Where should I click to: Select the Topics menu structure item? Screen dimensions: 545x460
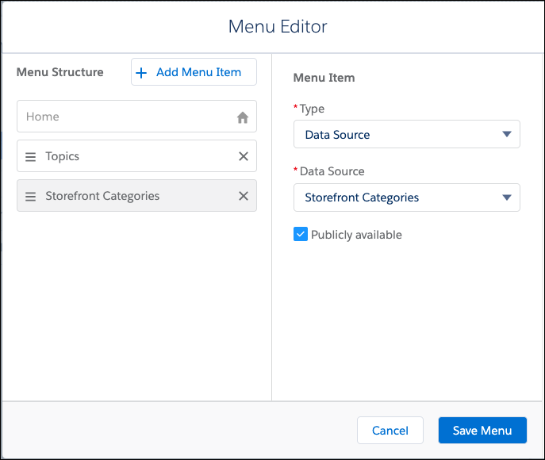coord(136,156)
